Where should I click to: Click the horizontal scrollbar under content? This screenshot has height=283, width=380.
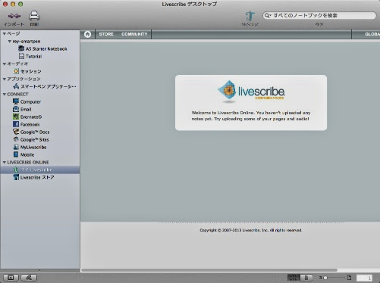click(209, 270)
